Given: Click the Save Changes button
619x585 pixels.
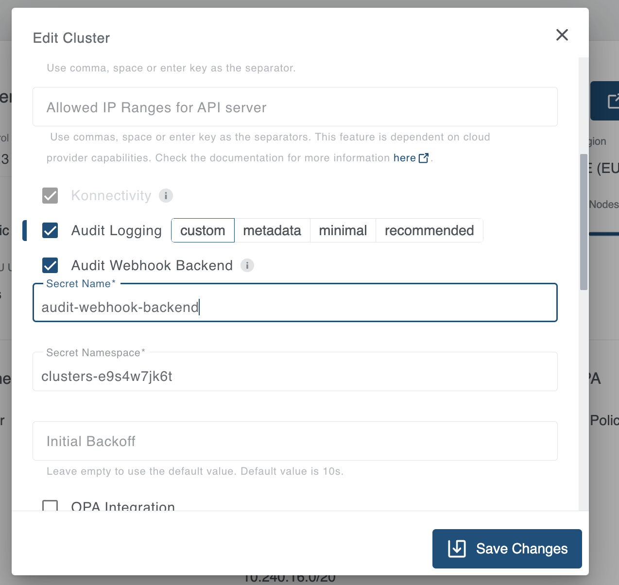Looking at the screenshot, I should (507, 549).
